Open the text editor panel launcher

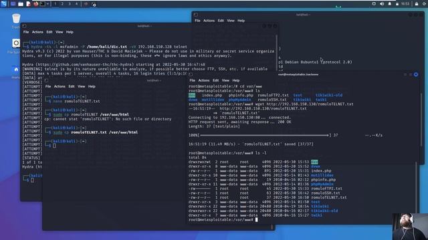(28, 4)
